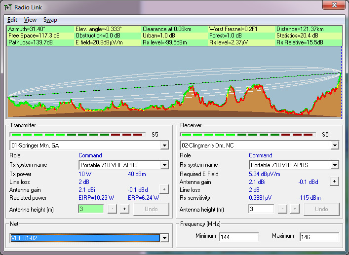Open the Tx system name dropdown
This screenshot has height=255, width=349.
point(164,165)
